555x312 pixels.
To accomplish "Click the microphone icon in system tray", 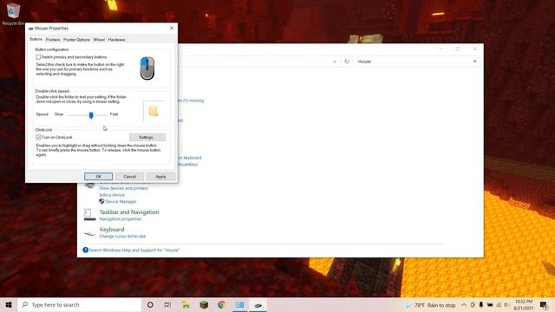I will 481,304.
